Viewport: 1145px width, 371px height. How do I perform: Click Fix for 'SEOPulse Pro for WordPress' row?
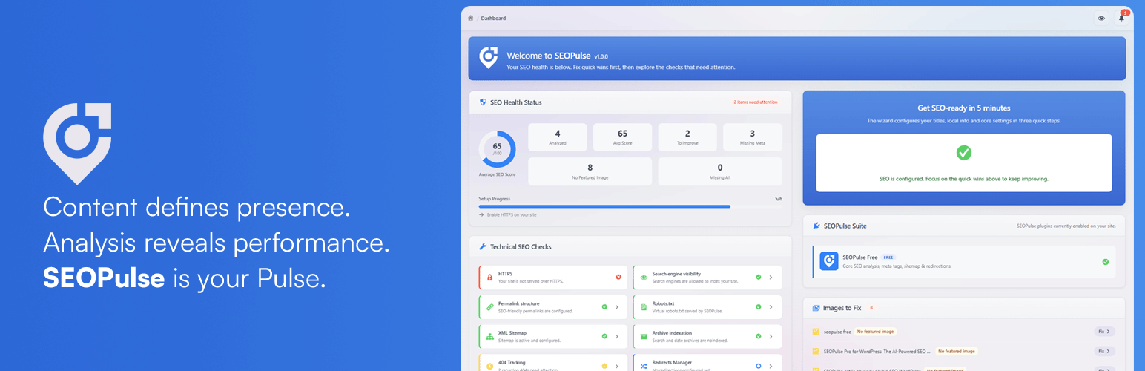(1105, 351)
